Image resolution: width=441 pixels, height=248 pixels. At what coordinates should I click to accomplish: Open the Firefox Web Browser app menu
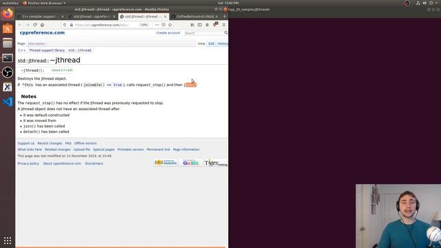tap(44, 3)
